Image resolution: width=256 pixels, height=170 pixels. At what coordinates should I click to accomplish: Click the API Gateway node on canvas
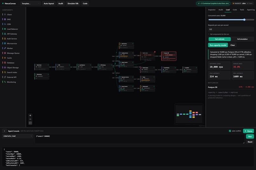coord(105,67)
